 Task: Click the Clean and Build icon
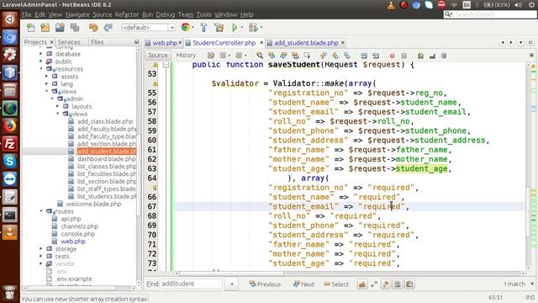tap(219, 28)
